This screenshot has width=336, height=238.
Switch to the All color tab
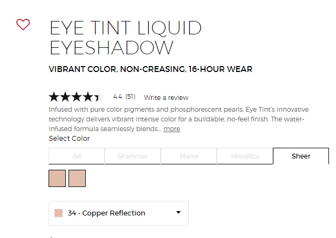[x=77, y=156]
